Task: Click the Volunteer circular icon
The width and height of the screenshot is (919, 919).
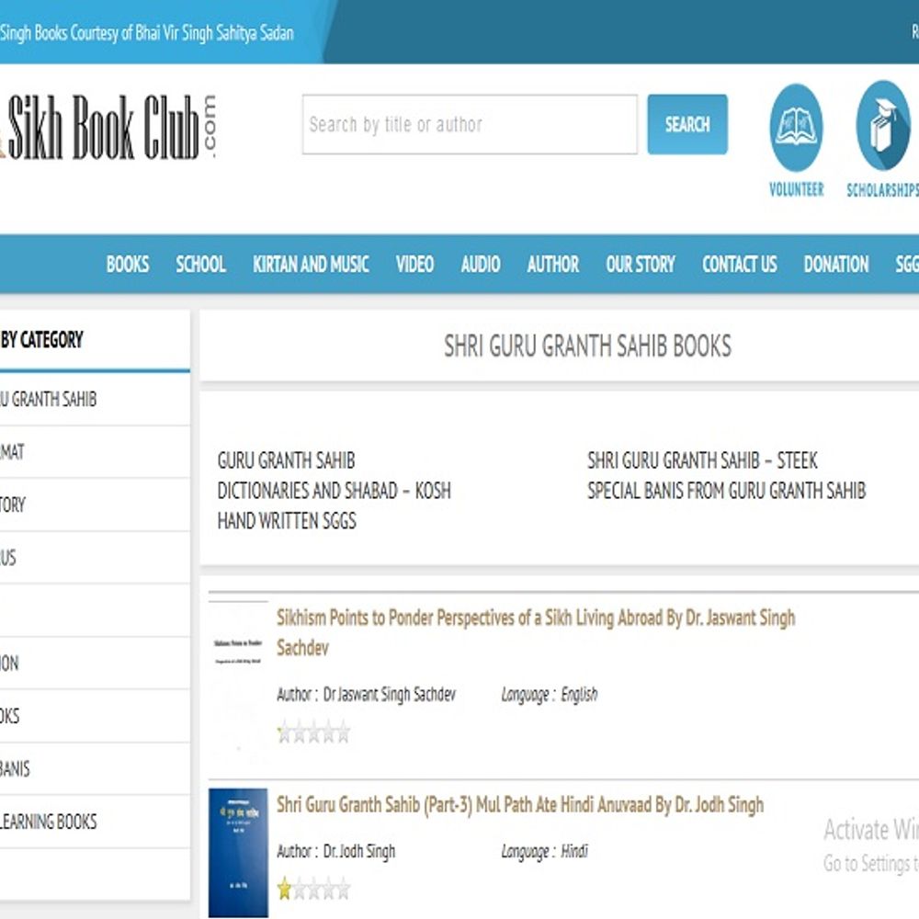Action: [x=796, y=127]
